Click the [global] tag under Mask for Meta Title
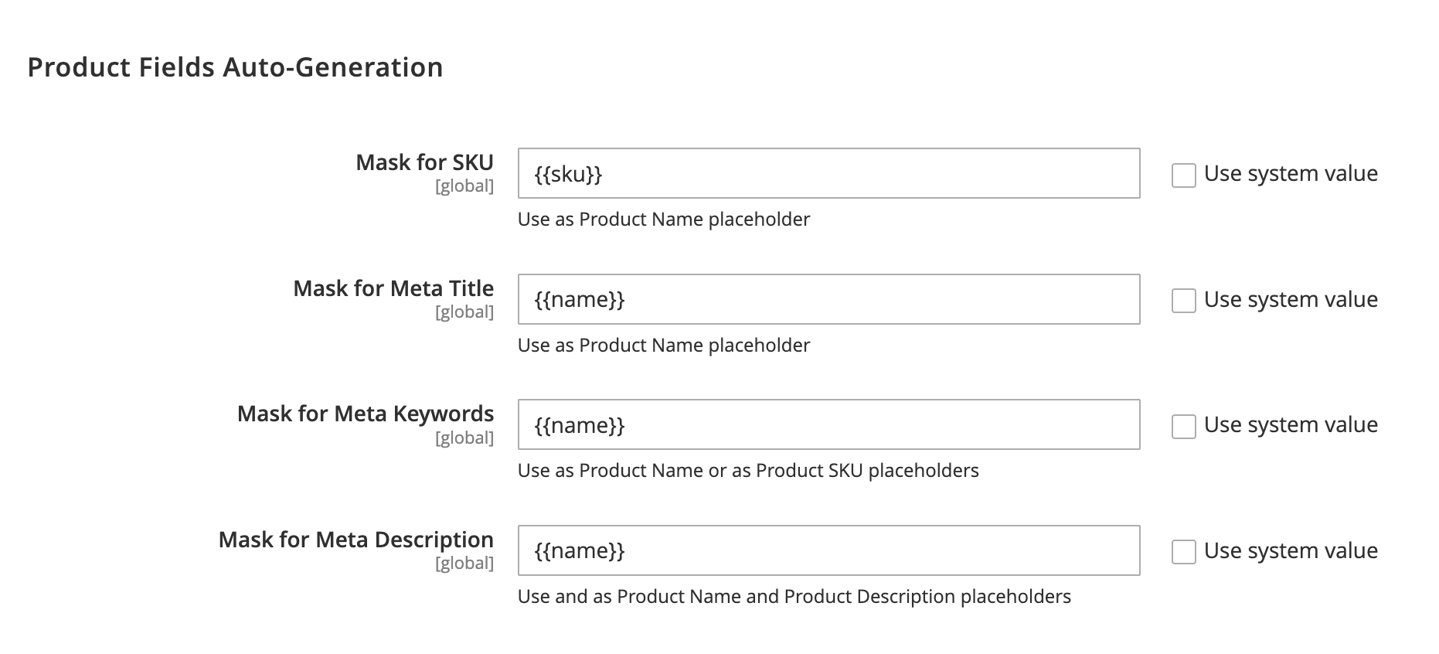This screenshot has width=1439, height=654. coord(465,312)
